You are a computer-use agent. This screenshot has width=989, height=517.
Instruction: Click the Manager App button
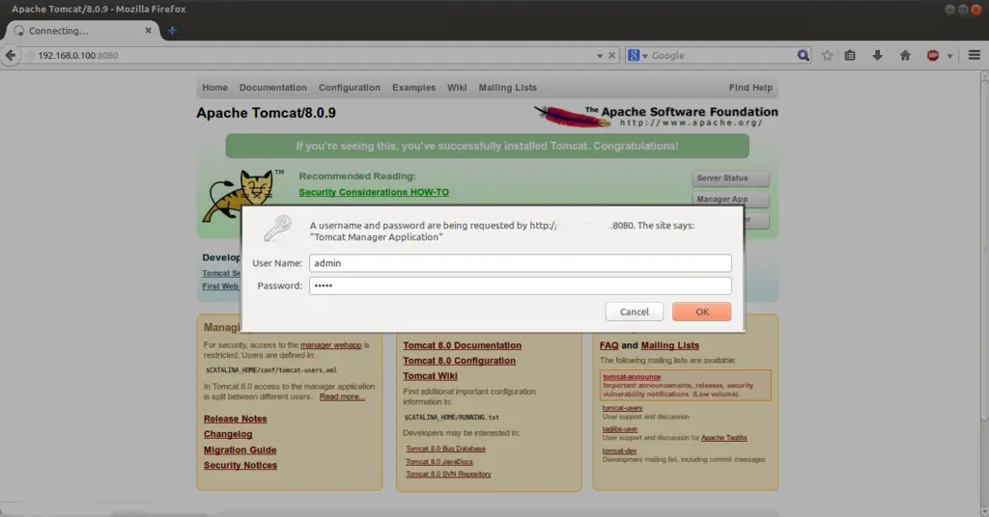[x=730, y=199]
